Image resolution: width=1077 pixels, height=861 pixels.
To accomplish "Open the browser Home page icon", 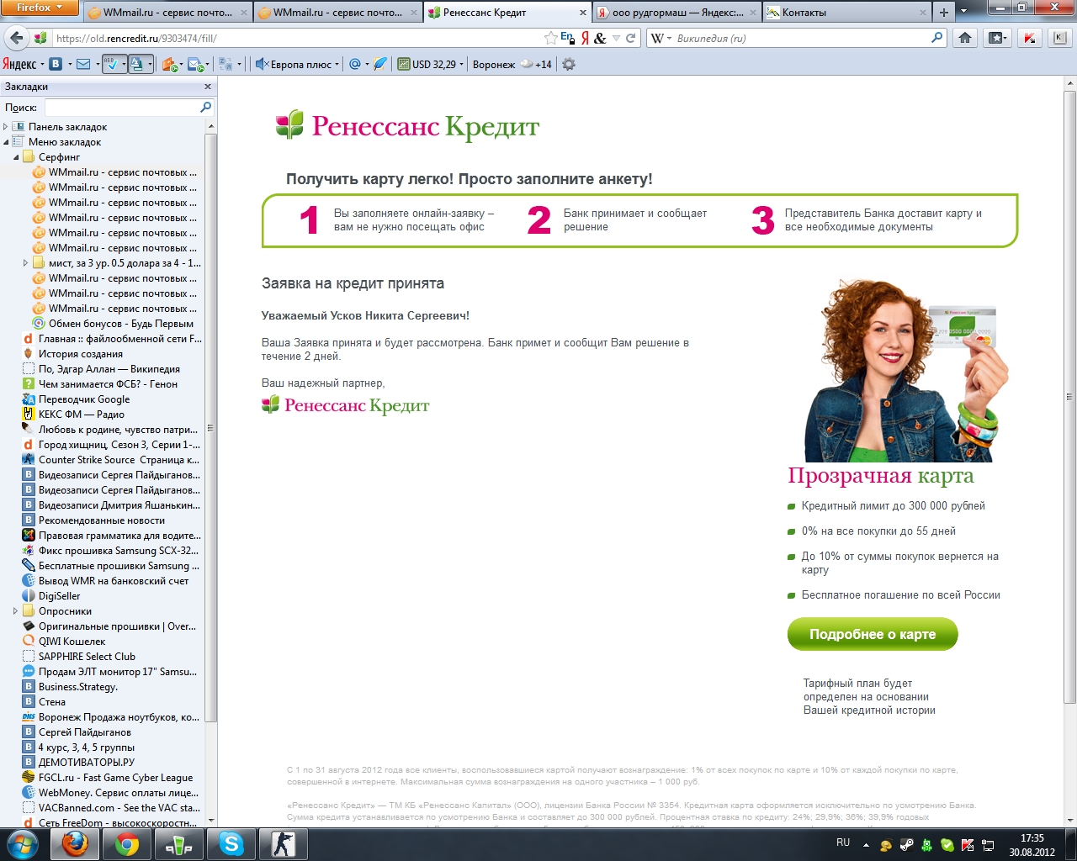I will (965, 38).
